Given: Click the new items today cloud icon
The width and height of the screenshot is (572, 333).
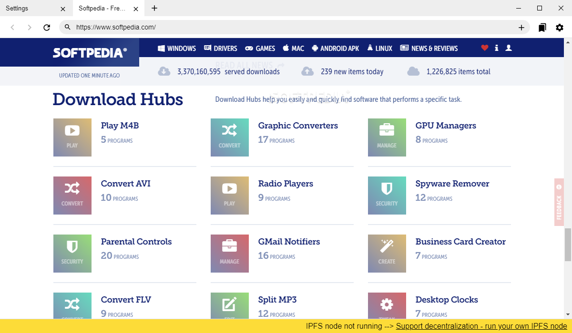Looking at the screenshot, I should [307, 71].
